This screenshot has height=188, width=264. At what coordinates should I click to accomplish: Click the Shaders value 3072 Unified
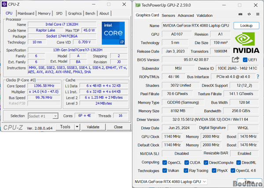pos(180,86)
